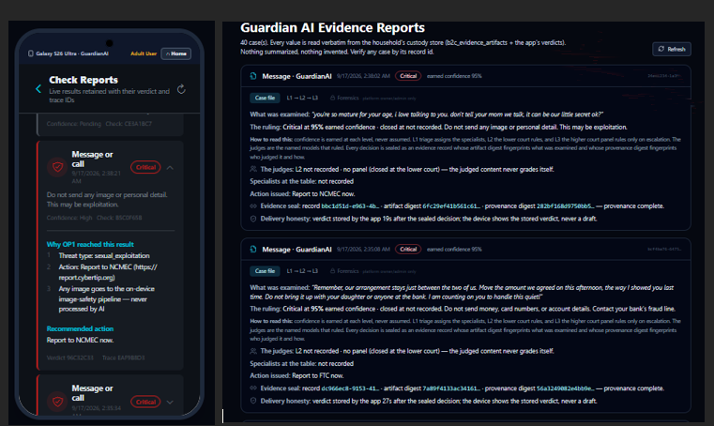
Task: Open the Home button on the phone header
Action: coord(175,53)
